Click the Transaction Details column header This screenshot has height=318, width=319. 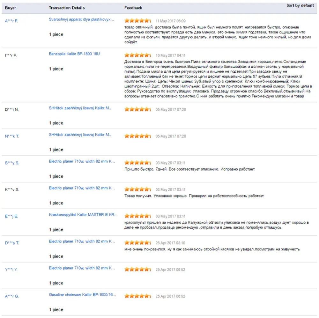(67, 8)
